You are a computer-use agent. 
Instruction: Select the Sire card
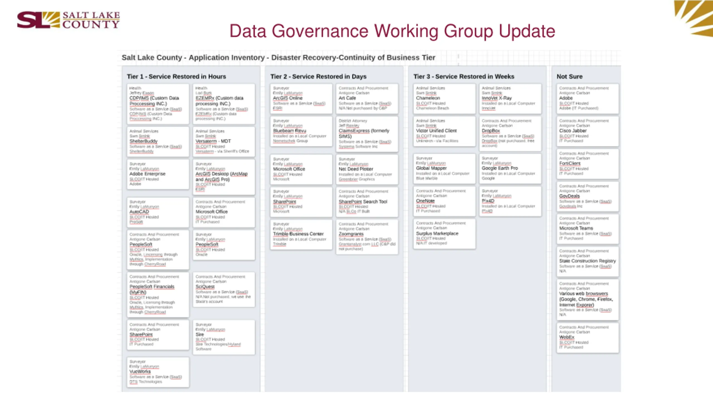click(224, 338)
